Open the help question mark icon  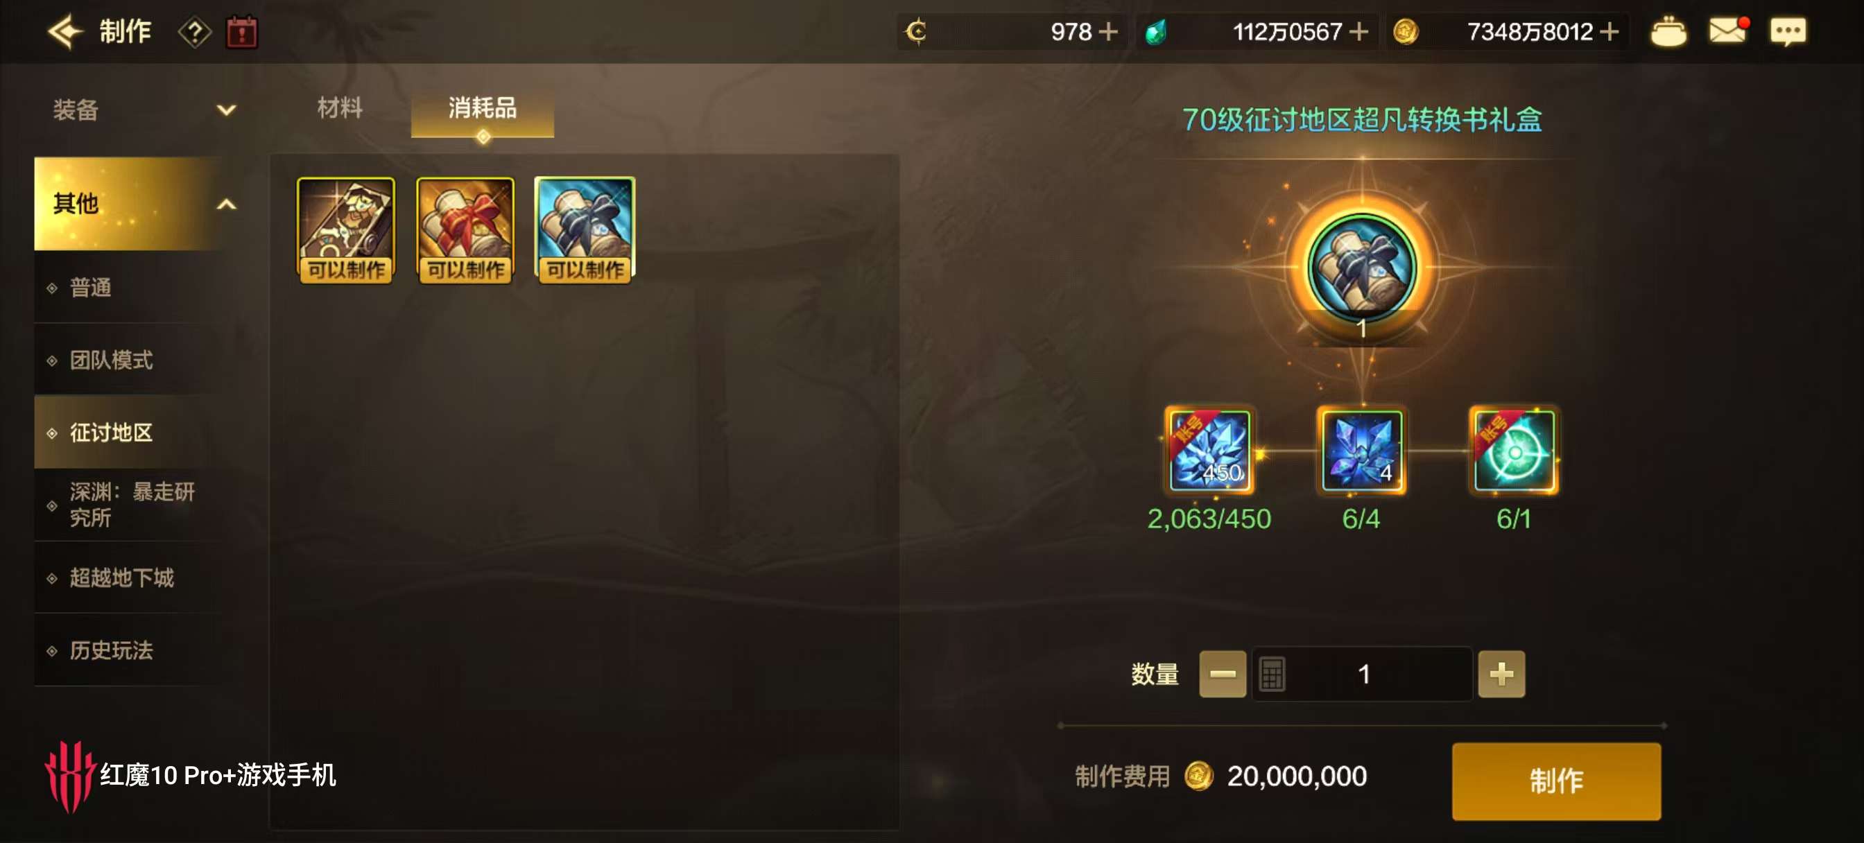coord(195,33)
